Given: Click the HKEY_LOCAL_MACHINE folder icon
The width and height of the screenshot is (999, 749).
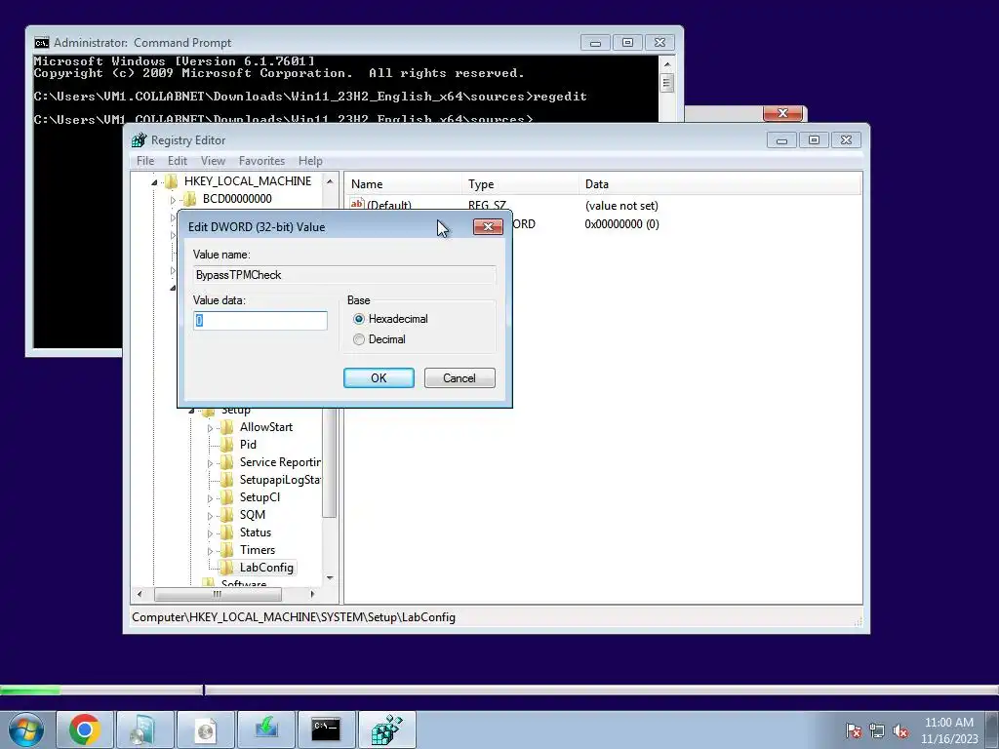Looking at the screenshot, I should click(x=172, y=181).
